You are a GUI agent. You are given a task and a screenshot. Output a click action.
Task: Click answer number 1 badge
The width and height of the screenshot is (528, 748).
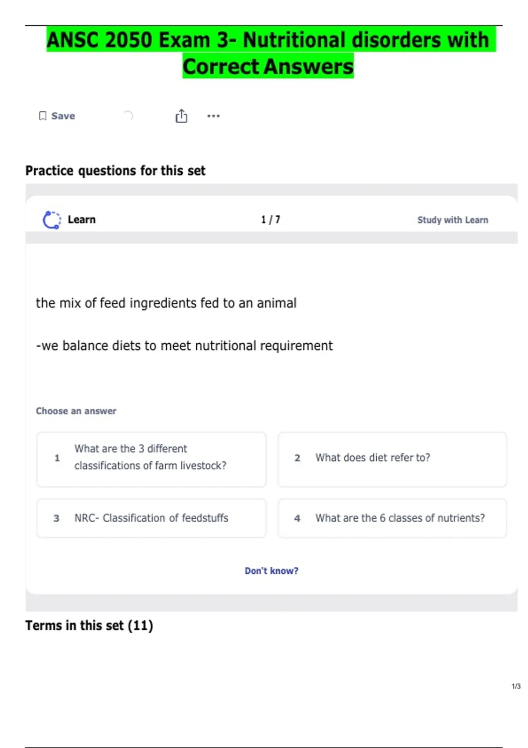pyautogui.click(x=57, y=458)
